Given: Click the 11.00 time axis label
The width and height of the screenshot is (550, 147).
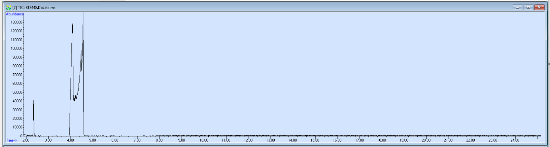Looking at the screenshot, I should point(226,140).
